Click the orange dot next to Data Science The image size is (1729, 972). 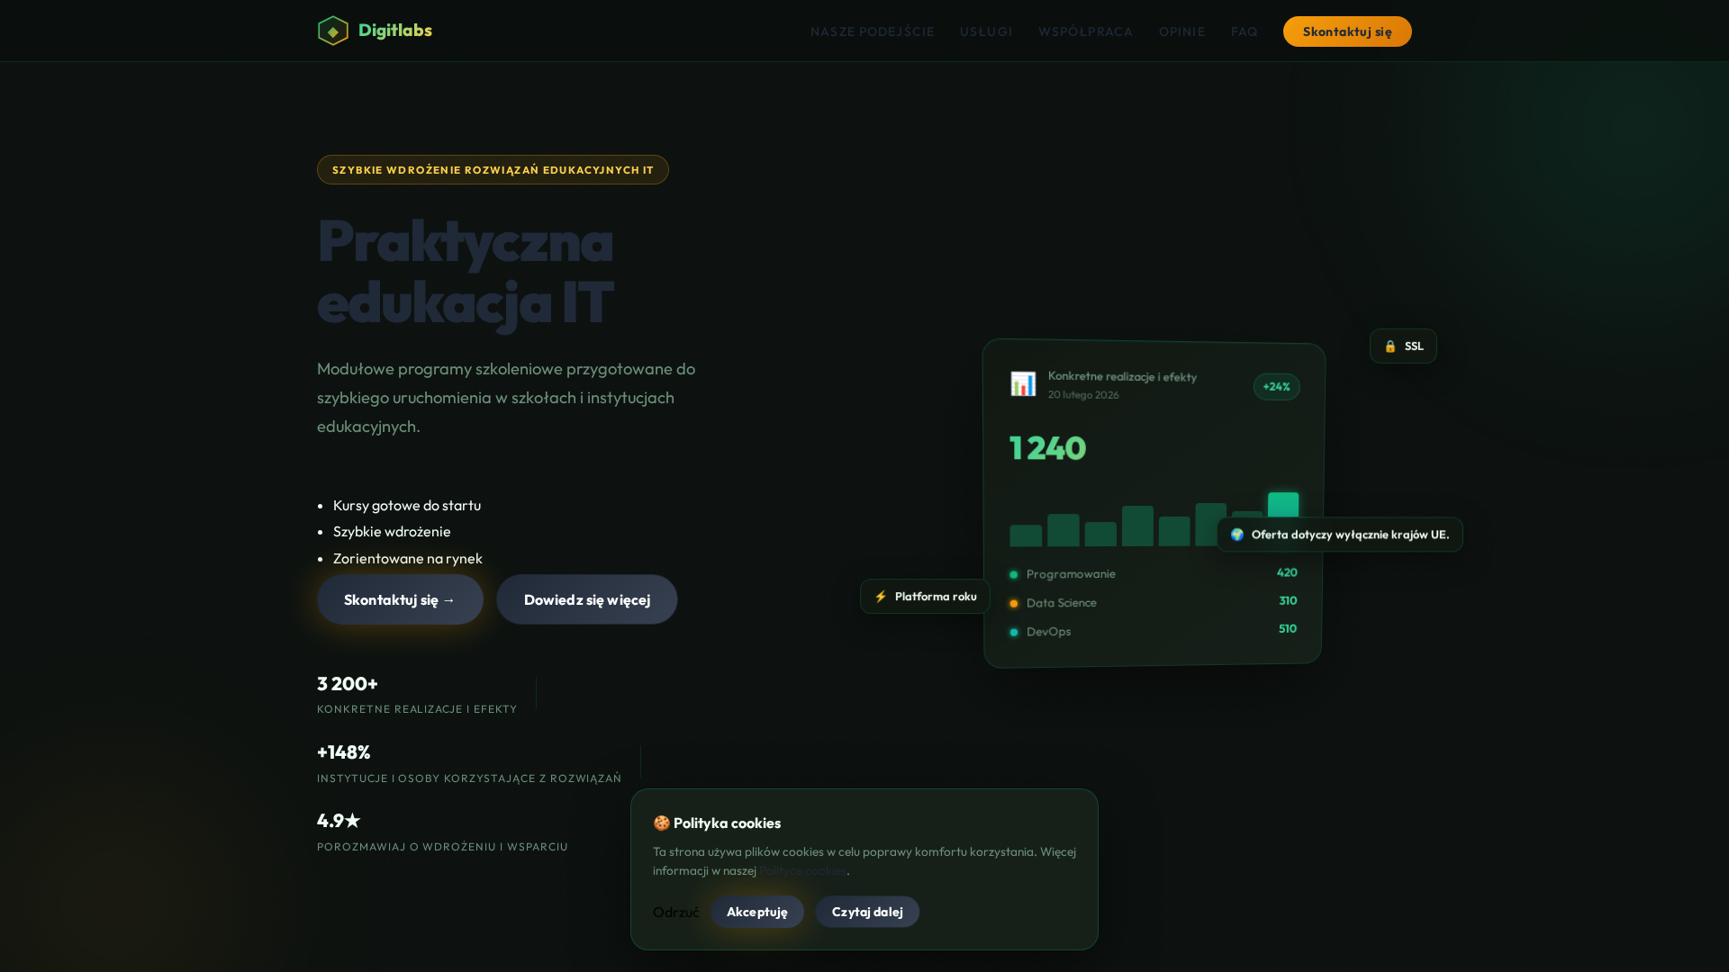pyautogui.click(x=1014, y=604)
